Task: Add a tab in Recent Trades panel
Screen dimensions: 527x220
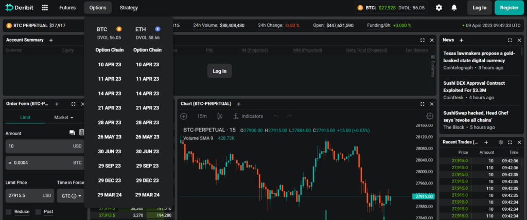Action: [486, 142]
